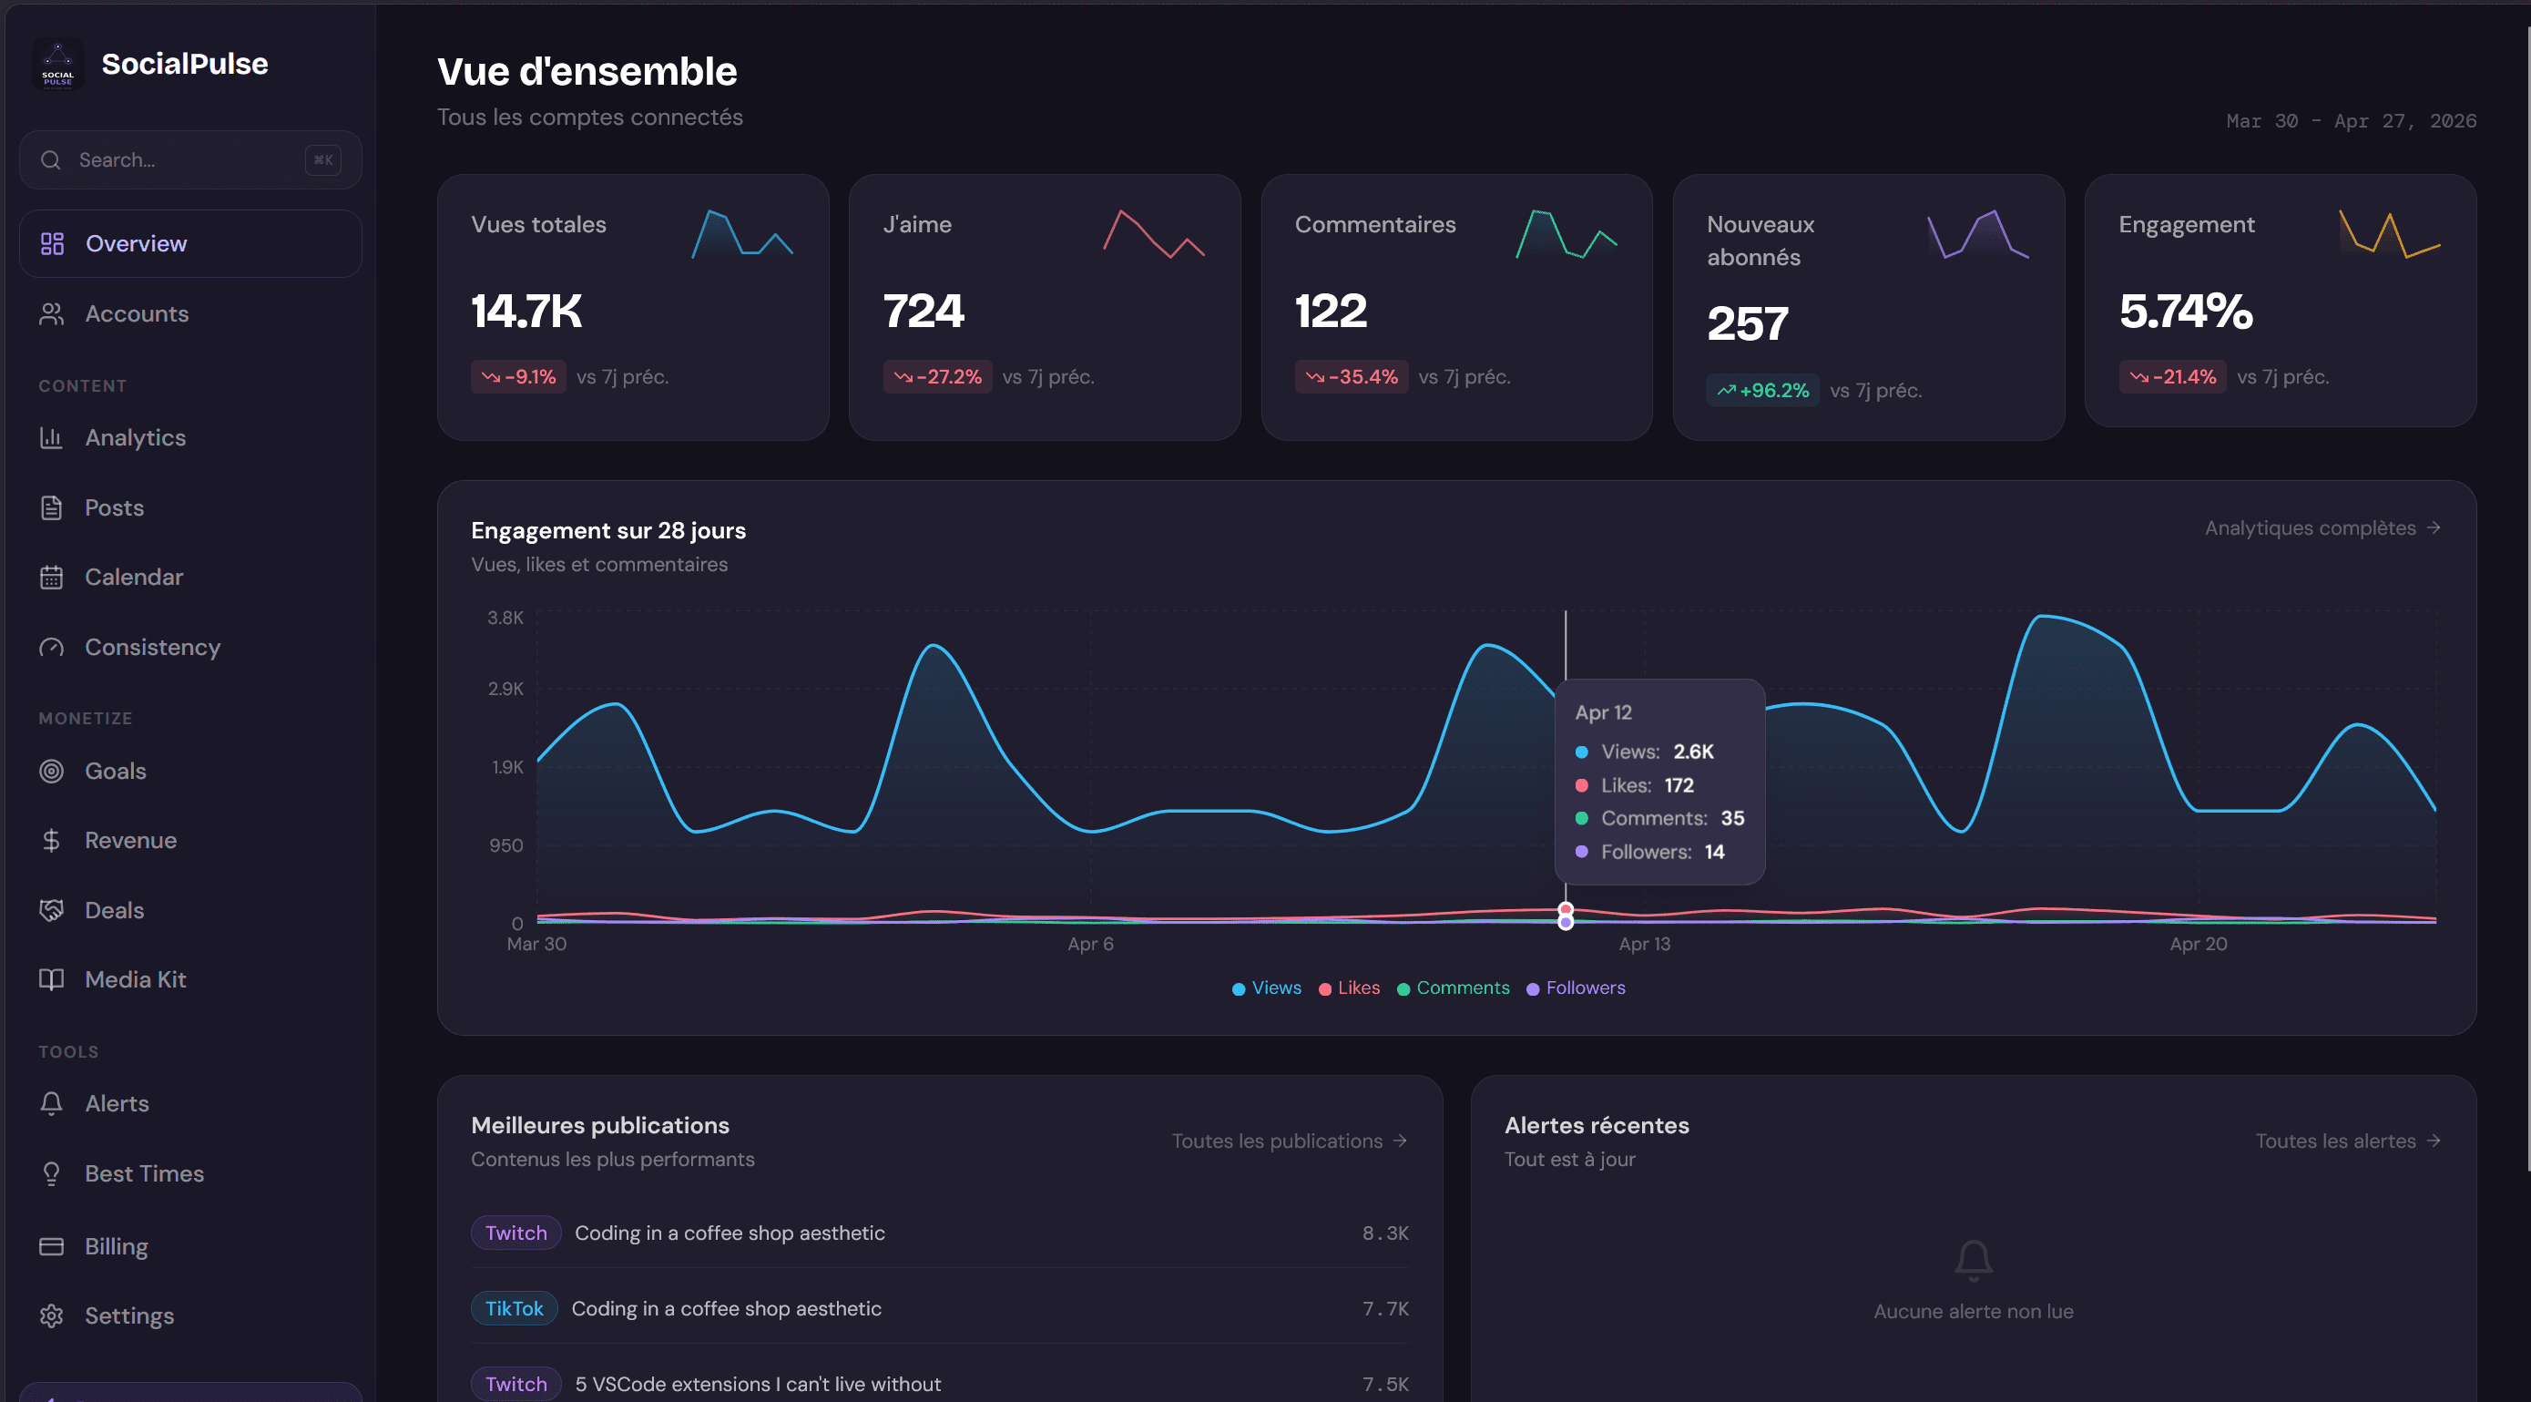Image resolution: width=2531 pixels, height=1402 pixels.
Task: Click the search magnifier icon
Action: pyautogui.click(x=51, y=160)
